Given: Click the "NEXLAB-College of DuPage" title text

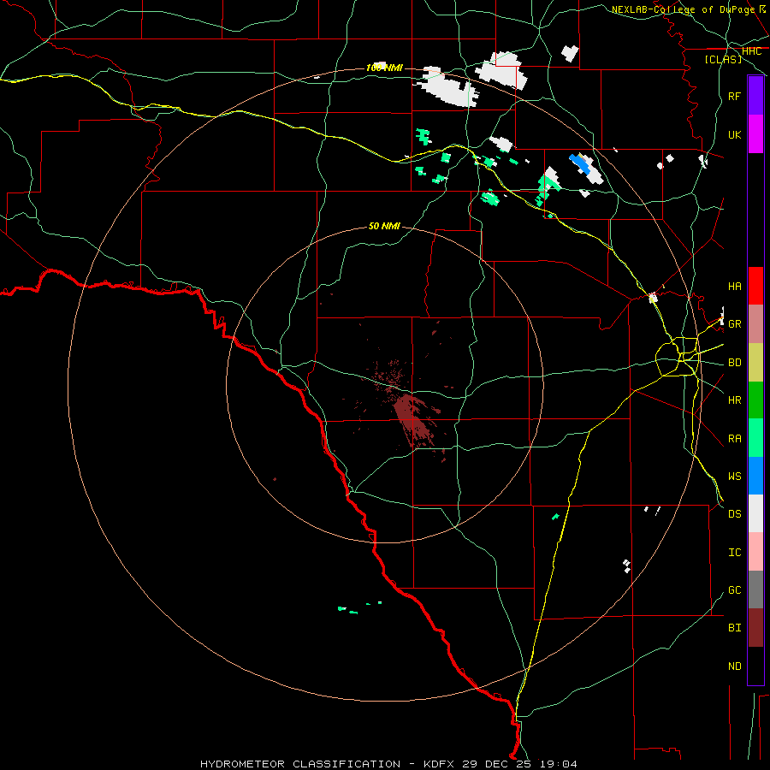Looking at the screenshot, I should click(683, 9).
